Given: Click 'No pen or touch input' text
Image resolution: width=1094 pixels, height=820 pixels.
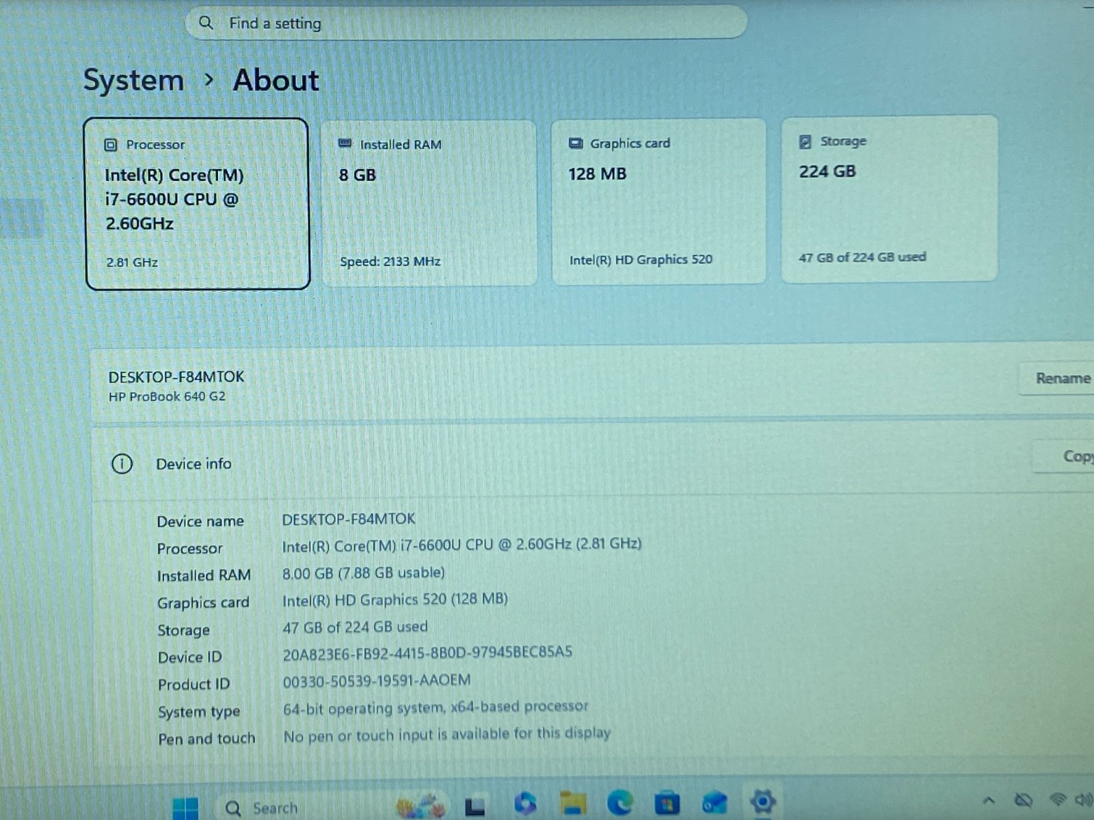Looking at the screenshot, I should [x=446, y=735].
